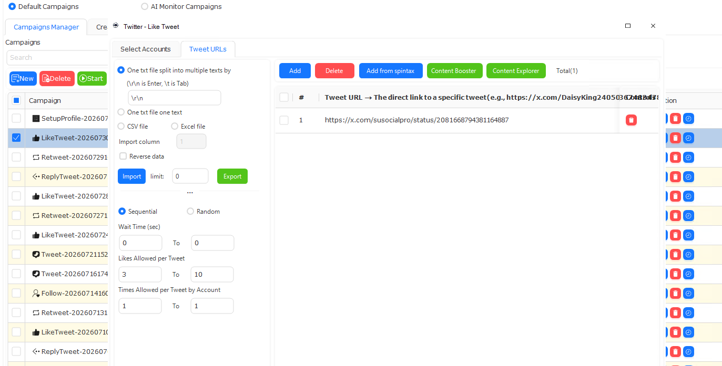722x366 pixels.
Task: Click schedule clock icon for SetupProfile-202607 campaign
Action: point(688,119)
